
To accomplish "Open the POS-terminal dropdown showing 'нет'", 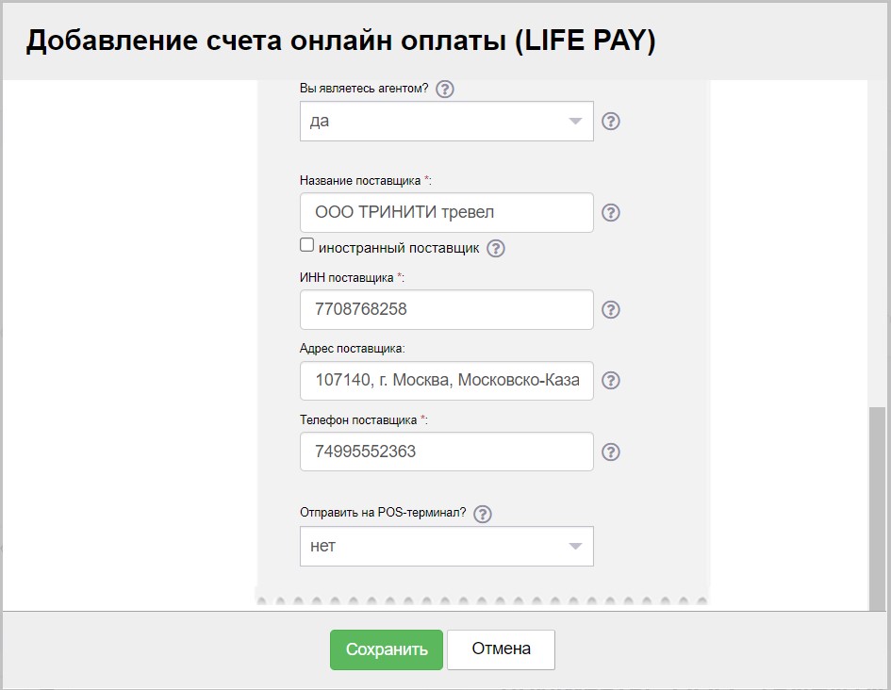I will click(x=447, y=547).
